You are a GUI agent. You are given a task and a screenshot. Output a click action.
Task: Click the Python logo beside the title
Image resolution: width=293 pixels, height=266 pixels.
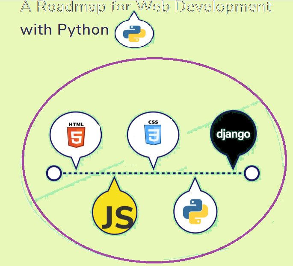pos(134,34)
